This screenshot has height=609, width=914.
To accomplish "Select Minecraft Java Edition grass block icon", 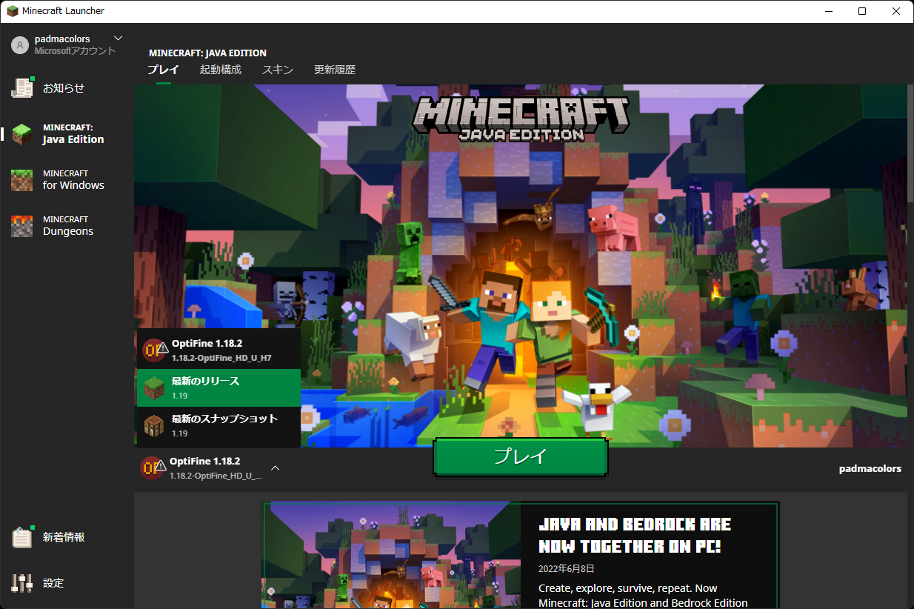I will click(22, 134).
